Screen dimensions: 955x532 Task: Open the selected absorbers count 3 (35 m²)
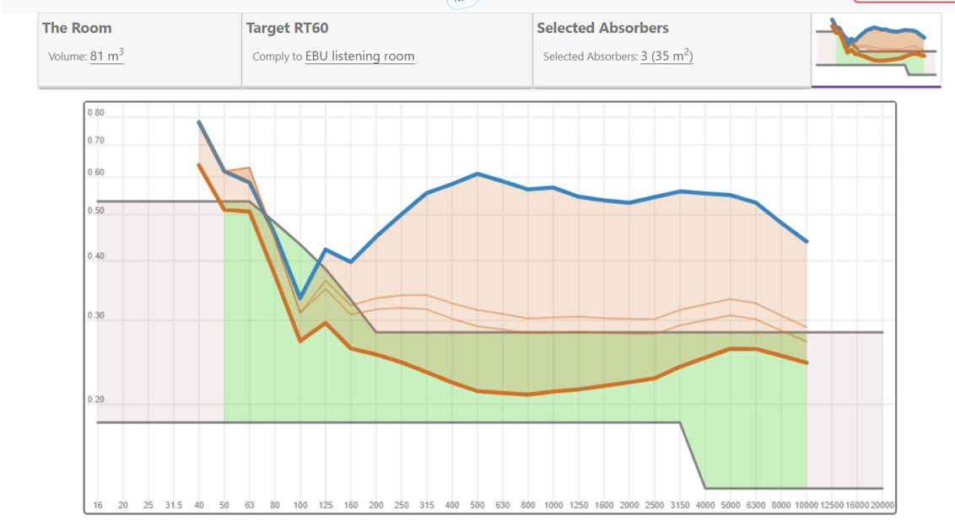point(666,56)
